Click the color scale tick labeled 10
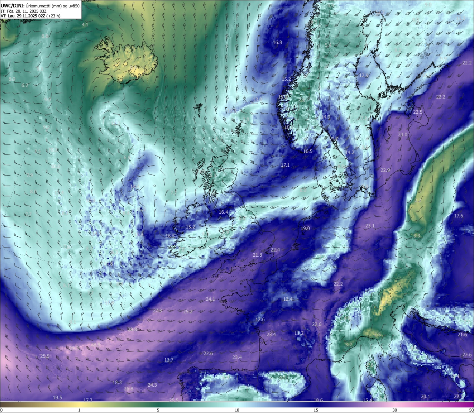The height and width of the screenshot is (413, 474). coord(237,410)
